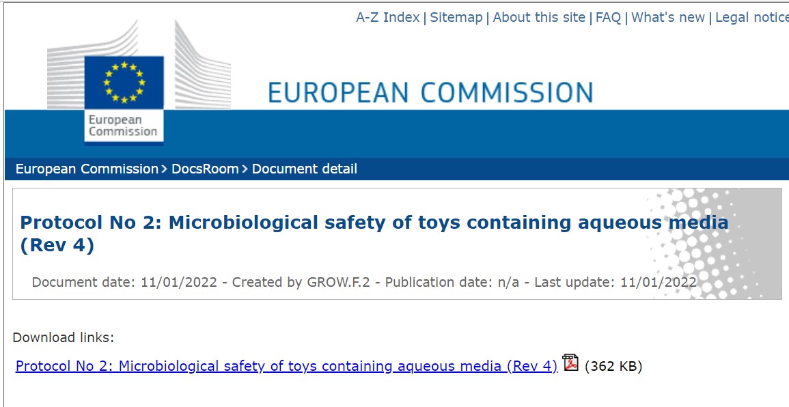This screenshot has height=407, width=789.
Task: Open About this site link
Action: (x=539, y=17)
